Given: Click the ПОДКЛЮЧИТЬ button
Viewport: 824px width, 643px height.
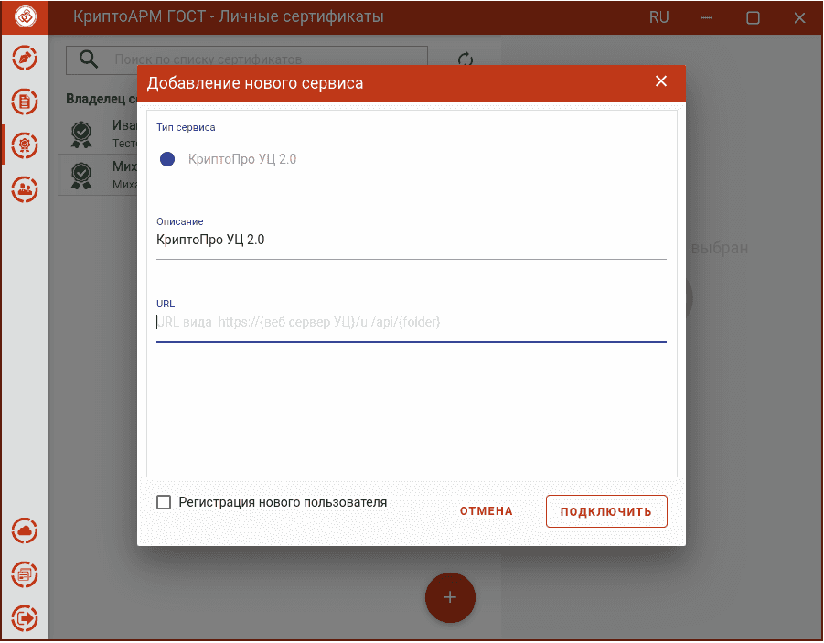Looking at the screenshot, I should pyautogui.click(x=606, y=511).
